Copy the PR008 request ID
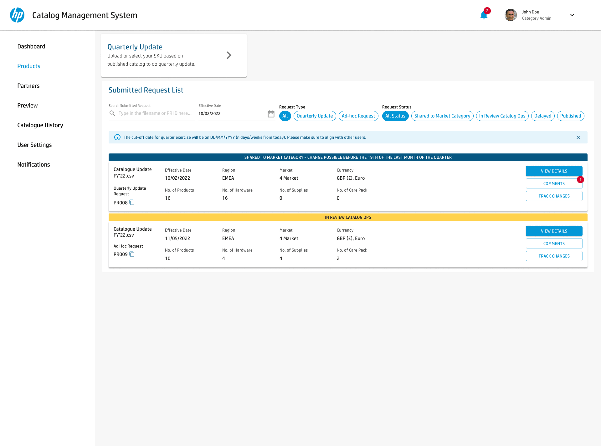 132,203
